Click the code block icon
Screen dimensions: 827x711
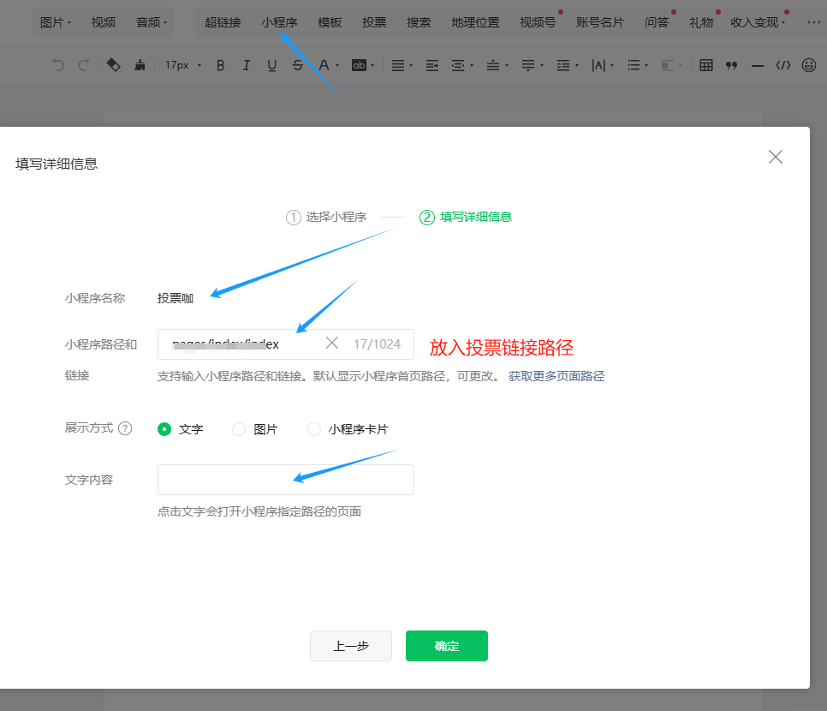coord(783,65)
